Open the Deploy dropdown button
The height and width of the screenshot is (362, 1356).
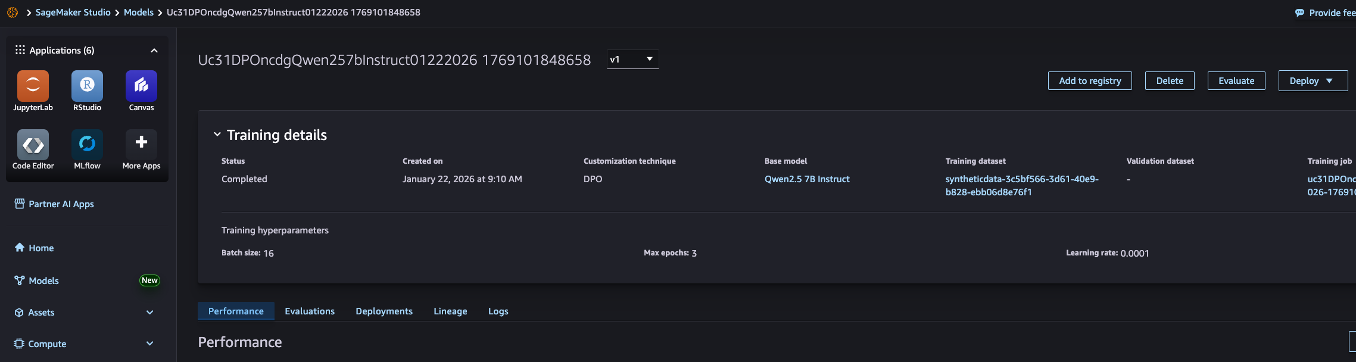(x=1313, y=81)
